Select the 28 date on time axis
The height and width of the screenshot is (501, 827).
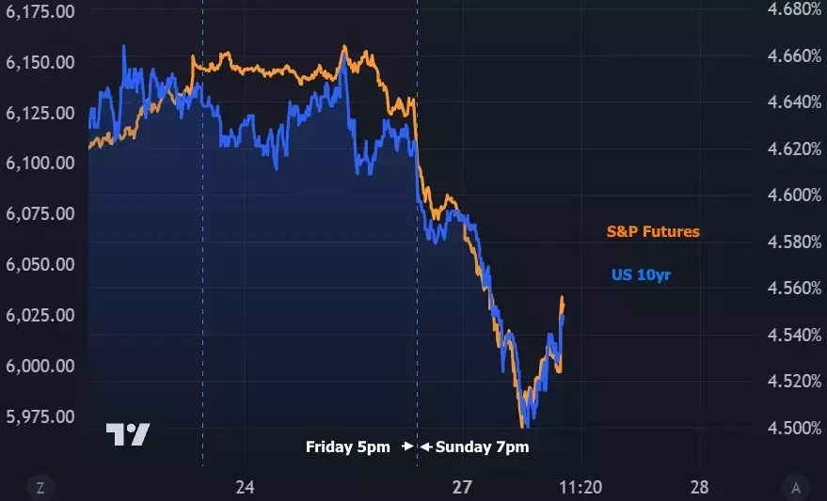pos(699,487)
